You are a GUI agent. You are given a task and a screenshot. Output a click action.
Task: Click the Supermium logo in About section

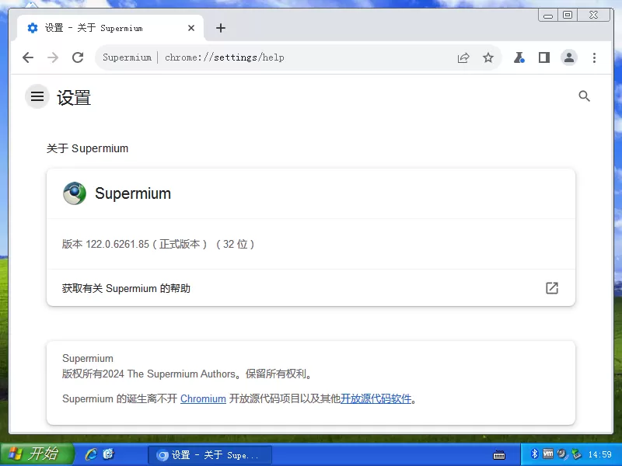click(74, 193)
